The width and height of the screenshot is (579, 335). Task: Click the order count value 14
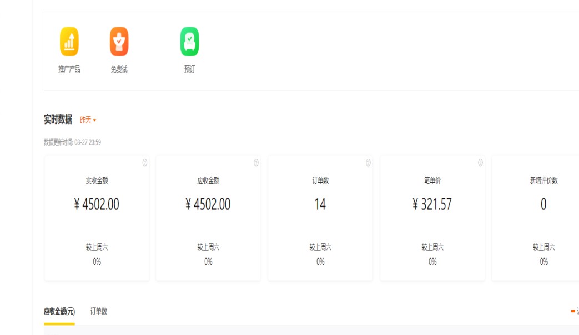[x=320, y=204]
